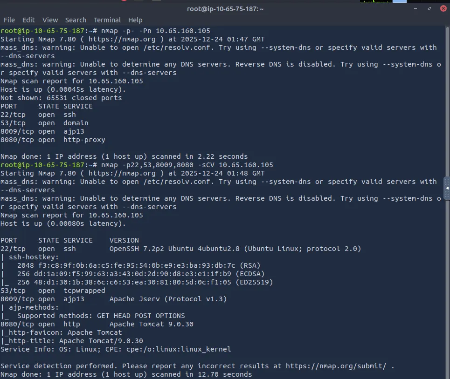Open the File menu
The height and width of the screenshot is (379, 450).
click(x=9, y=20)
